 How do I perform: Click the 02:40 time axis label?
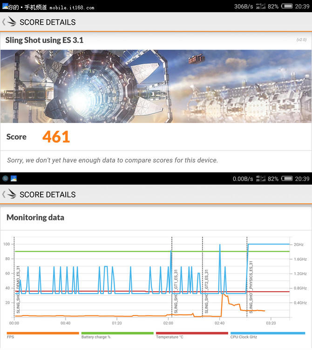tap(219, 323)
